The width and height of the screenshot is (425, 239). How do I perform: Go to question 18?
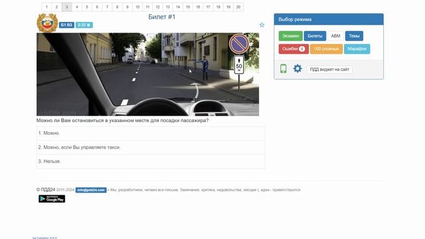(x=218, y=7)
